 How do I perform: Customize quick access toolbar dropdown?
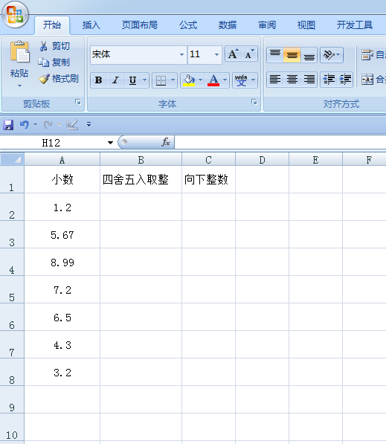click(x=89, y=124)
